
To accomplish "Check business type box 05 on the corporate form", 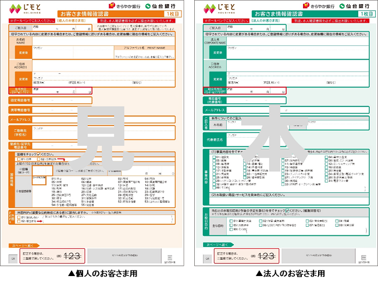I will pos(214,160).
